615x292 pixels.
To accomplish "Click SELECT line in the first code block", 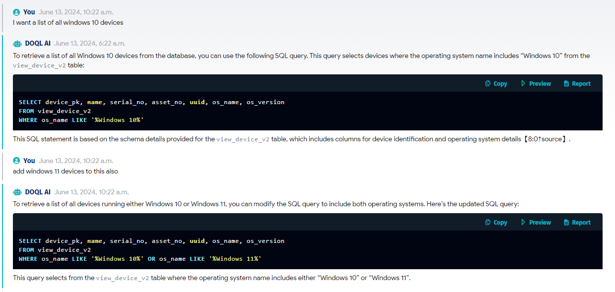I will (152, 102).
